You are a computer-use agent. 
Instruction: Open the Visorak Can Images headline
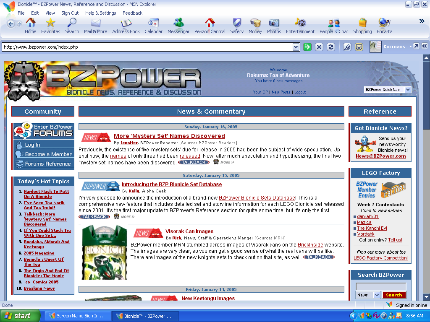click(x=189, y=231)
